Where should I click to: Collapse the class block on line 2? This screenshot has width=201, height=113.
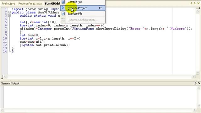tap(9, 13)
